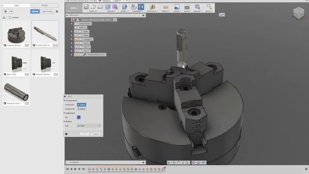Click the Add-Ins scripts icon

tap(197, 7)
